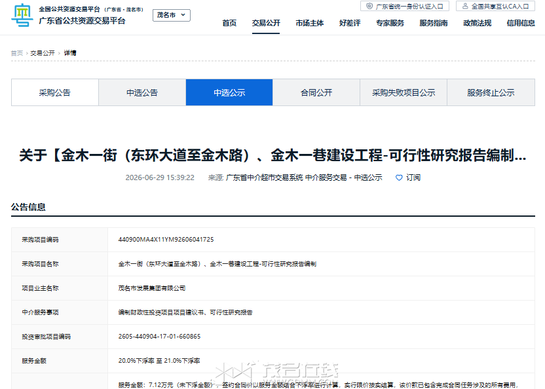
Task: Go to 首页 in the navigation bar
Action: (x=229, y=23)
